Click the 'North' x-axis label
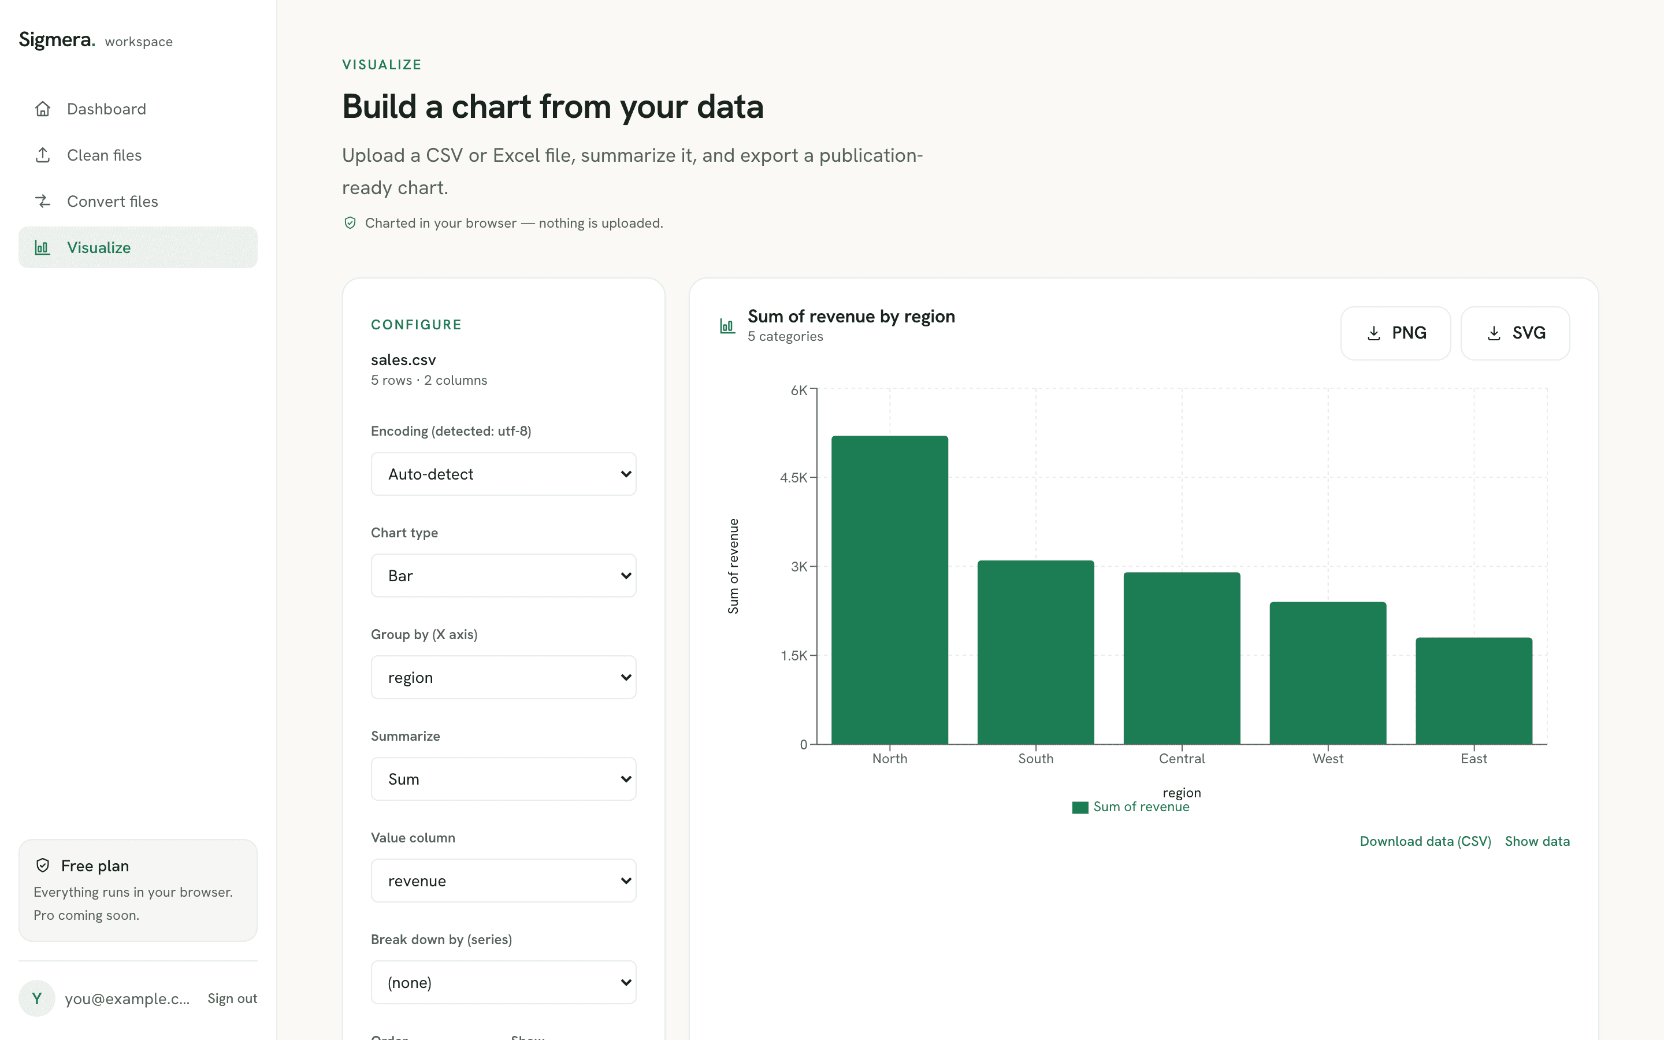 pos(889,758)
